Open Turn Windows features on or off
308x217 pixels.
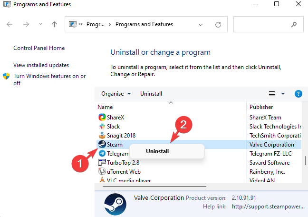tap(49, 79)
